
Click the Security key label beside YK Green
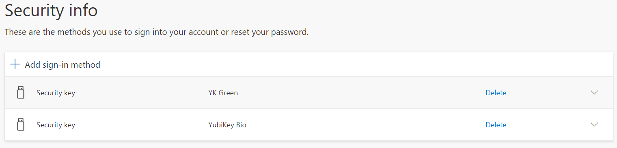click(x=56, y=92)
